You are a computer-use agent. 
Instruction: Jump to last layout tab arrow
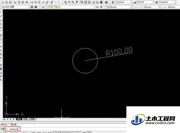[14, 119]
